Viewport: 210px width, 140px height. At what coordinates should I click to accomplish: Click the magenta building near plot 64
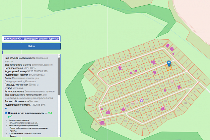pyautogui.click(x=155, y=72)
